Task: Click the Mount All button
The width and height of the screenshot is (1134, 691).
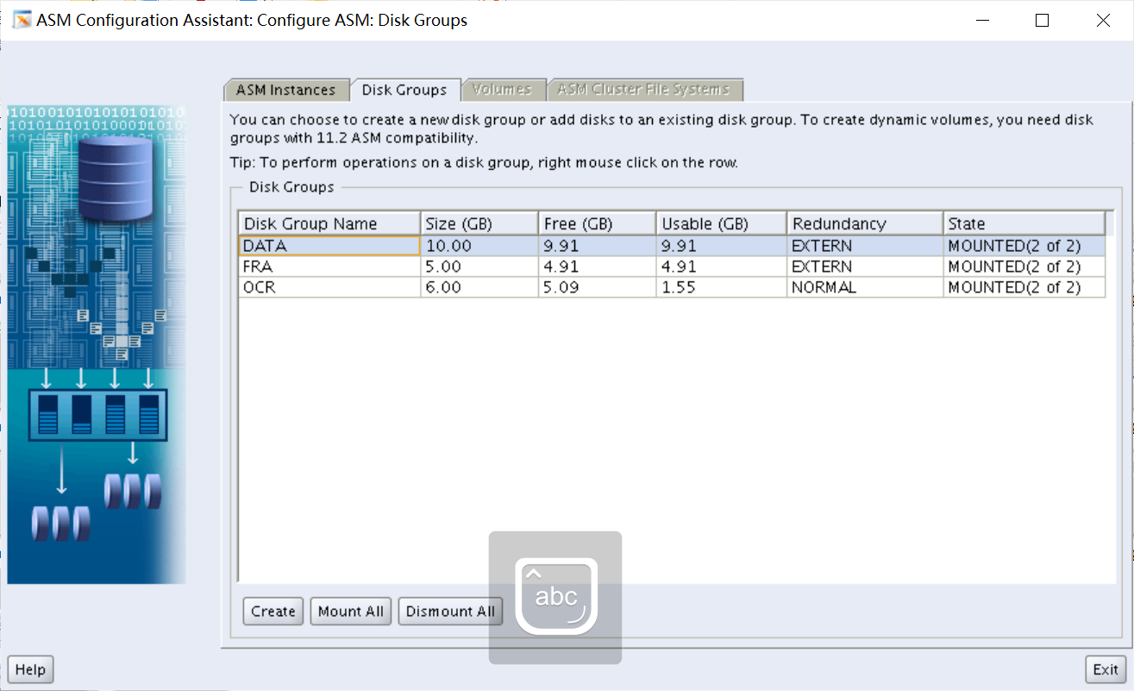Action: pyautogui.click(x=351, y=611)
